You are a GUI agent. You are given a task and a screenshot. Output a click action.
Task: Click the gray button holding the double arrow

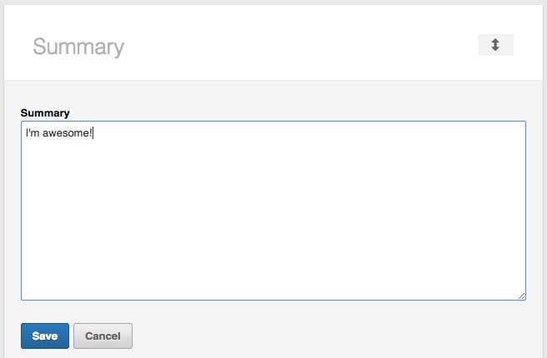coord(495,45)
